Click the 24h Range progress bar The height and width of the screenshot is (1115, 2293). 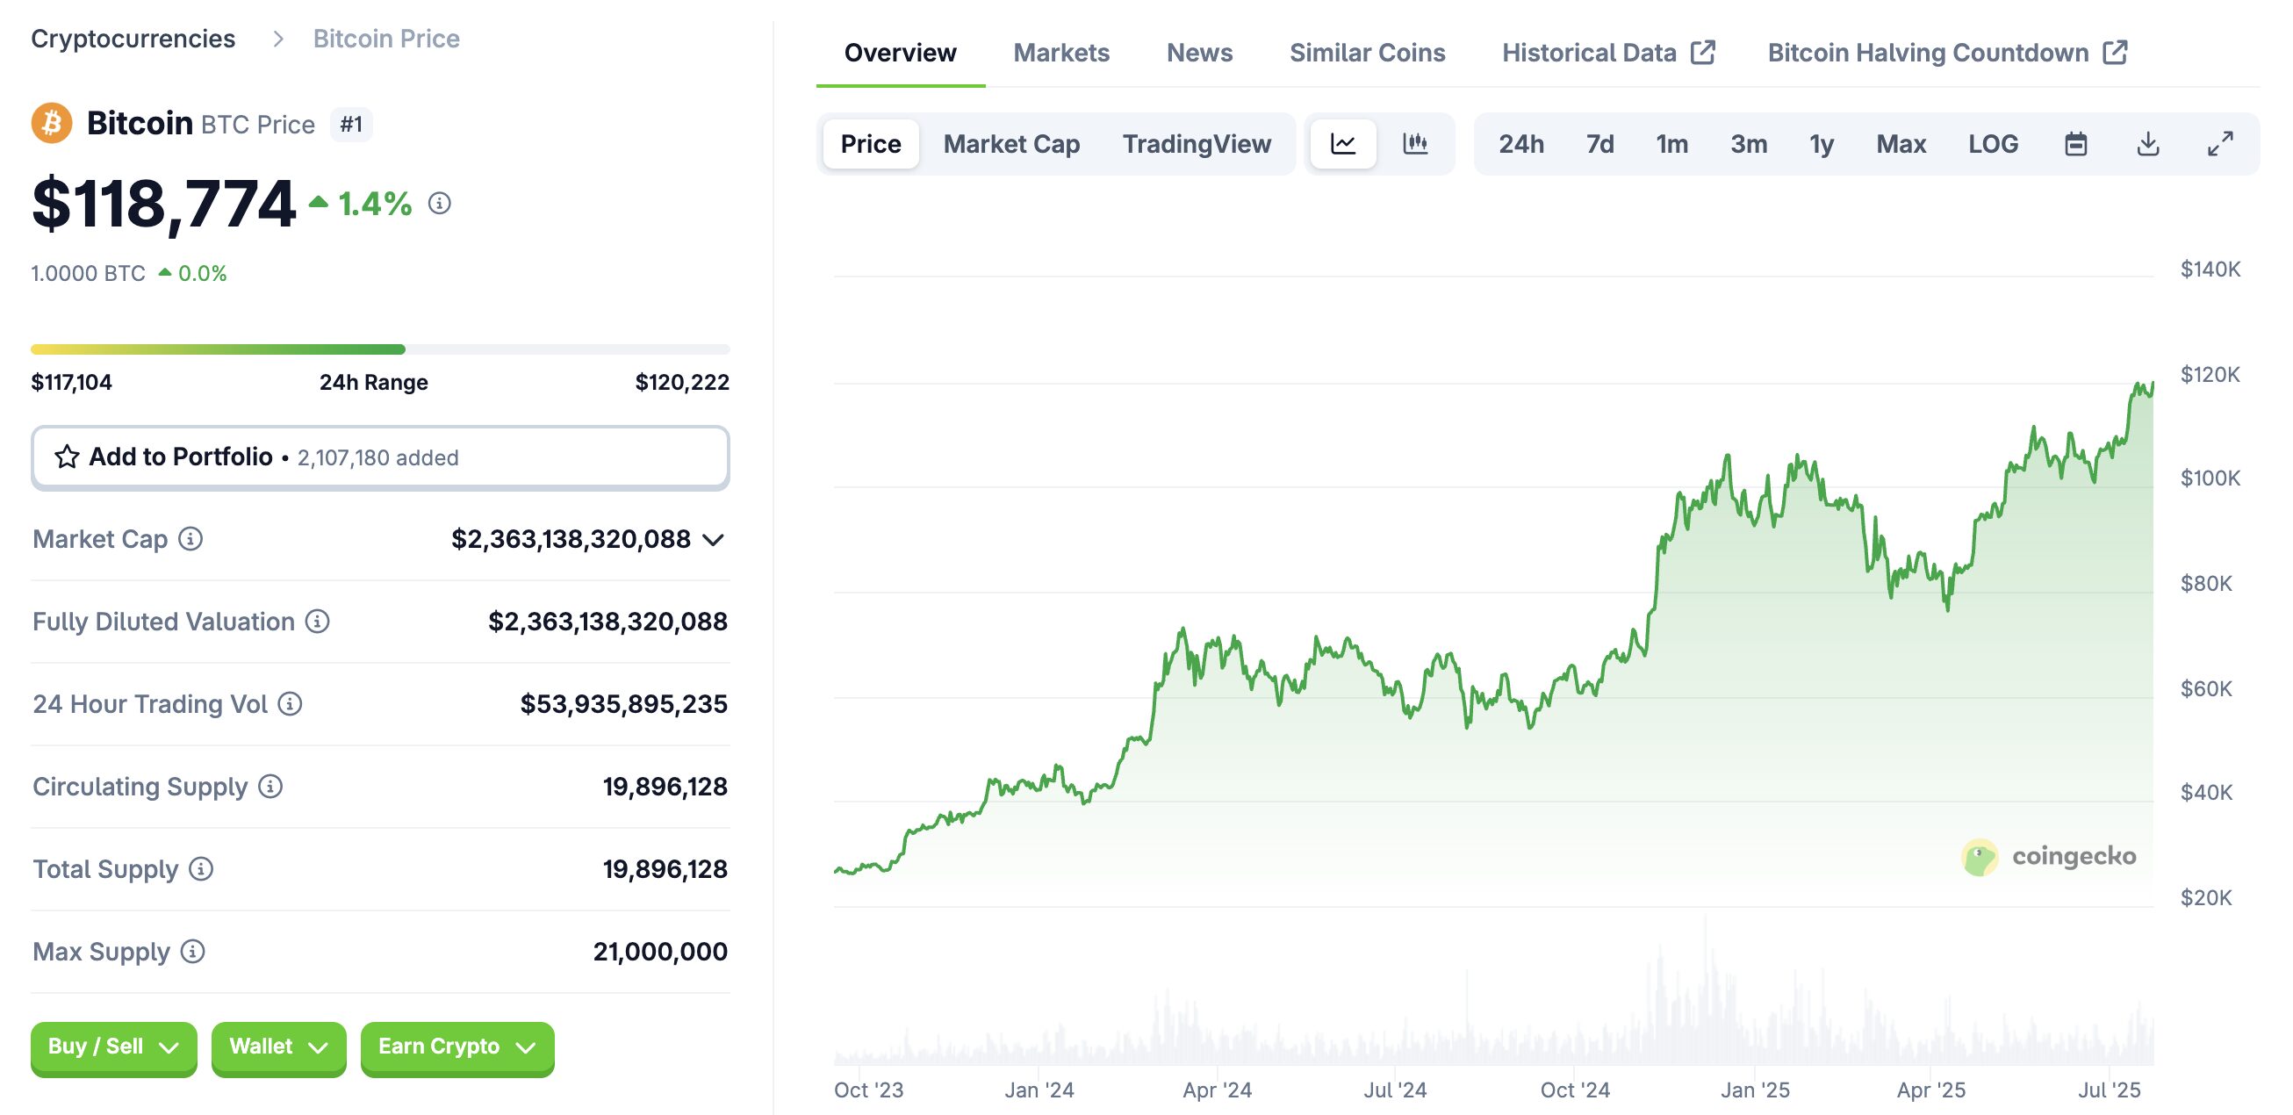[x=380, y=349]
